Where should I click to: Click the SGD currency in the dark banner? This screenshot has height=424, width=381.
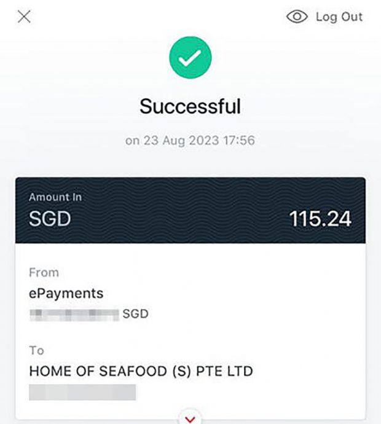pyautogui.click(x=50, y=219)
